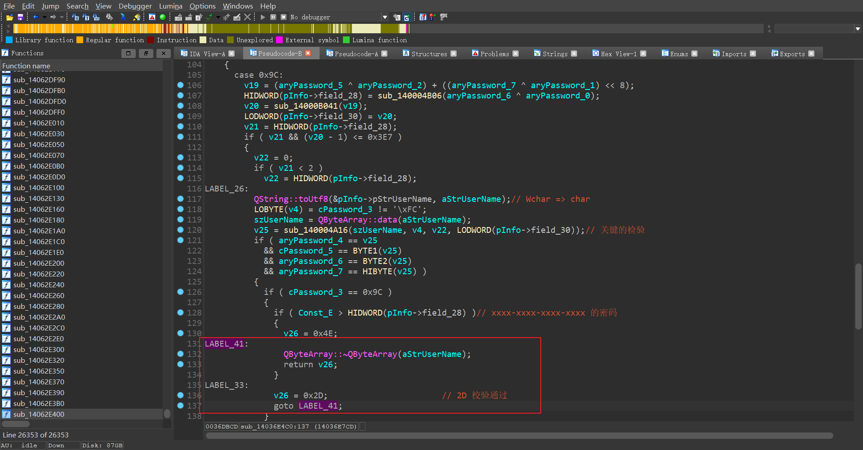Screen dimensions: 863x450
Task: Click the Regular function orange legend swatch
Action: coord(80,40)
